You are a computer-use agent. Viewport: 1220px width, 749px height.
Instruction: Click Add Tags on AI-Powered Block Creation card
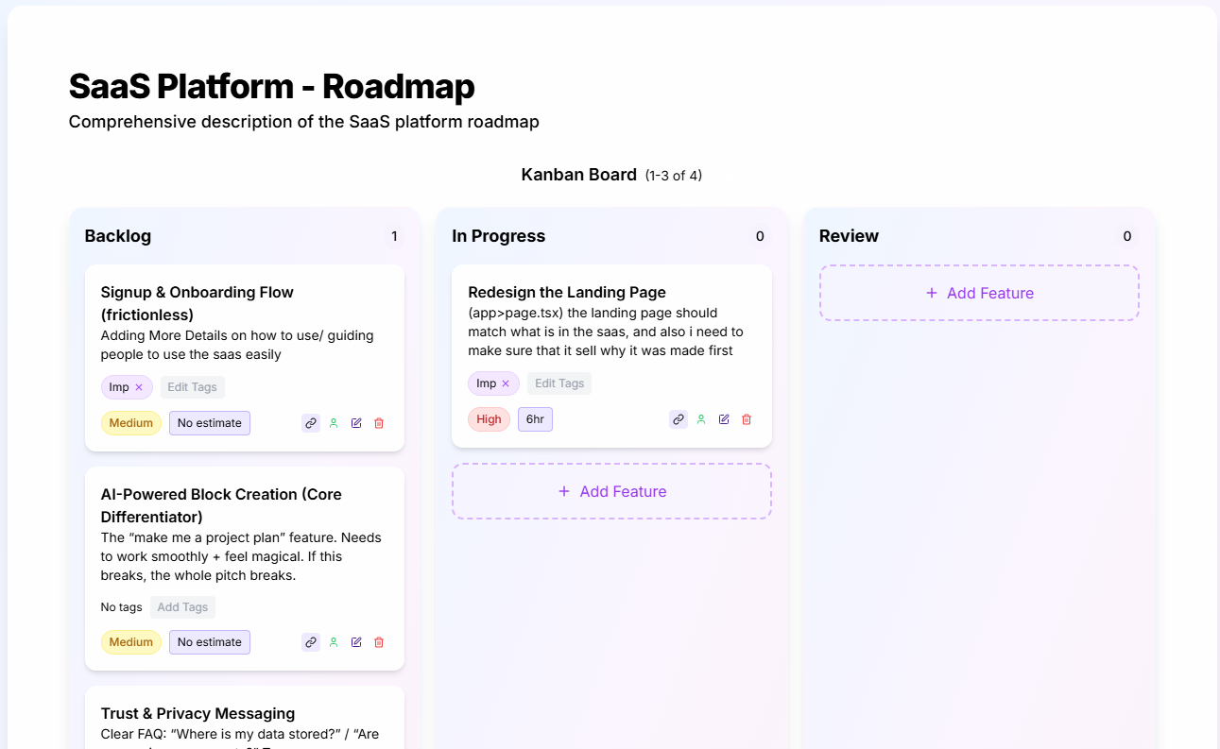point(182,607)
